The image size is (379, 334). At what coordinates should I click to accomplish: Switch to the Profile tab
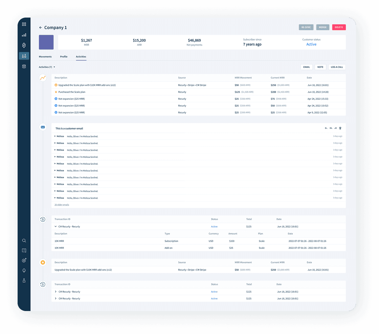pos(64,57)
